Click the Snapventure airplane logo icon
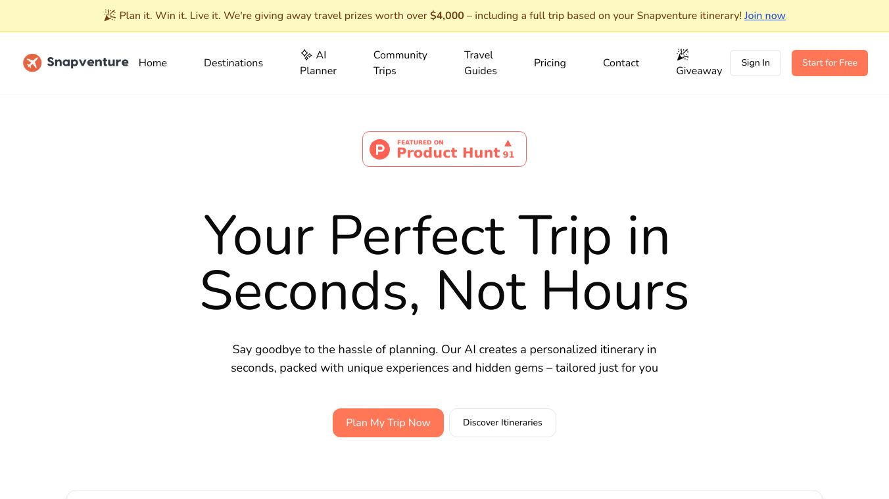The height and width of the screenshot is (499, 889). [x=32, y=63]
